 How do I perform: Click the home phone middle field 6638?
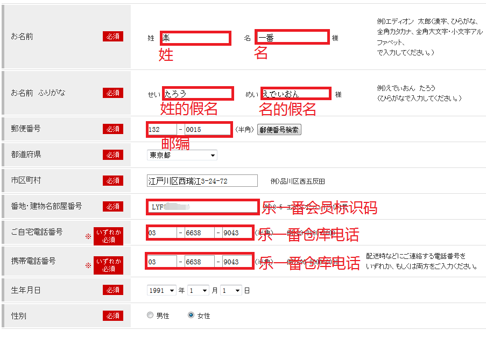[x=200, y=233]
